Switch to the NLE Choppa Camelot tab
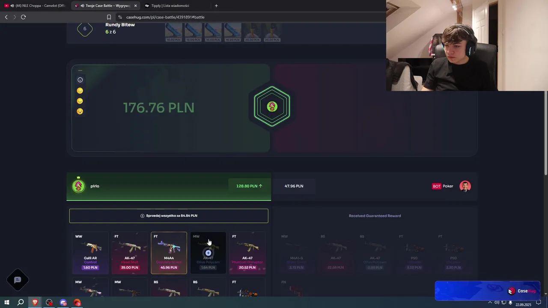Image resolution: width=548 pixels, height=308 pixels. [x=35, y=6]
